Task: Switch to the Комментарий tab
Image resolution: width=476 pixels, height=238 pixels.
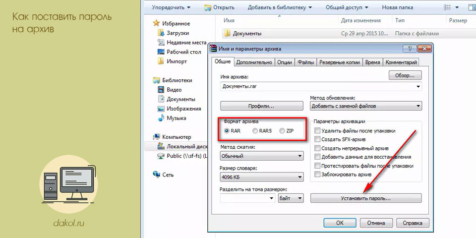Action: pyautogui.click(x=401, y=62)
